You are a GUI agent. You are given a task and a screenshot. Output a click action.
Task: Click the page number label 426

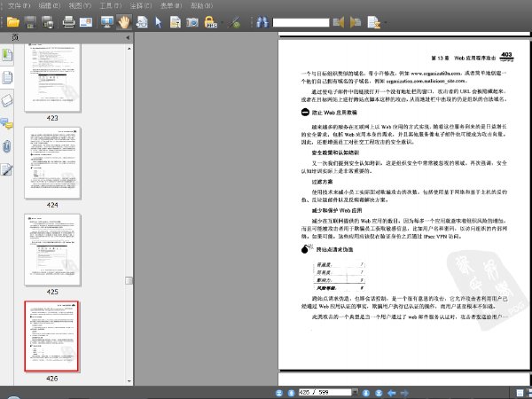click(x=52, y=379)
